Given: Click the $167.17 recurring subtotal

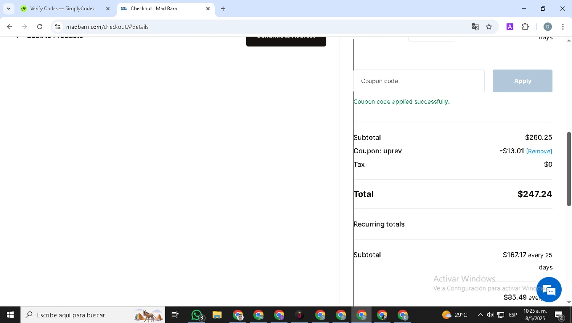Looking at the screenshot, I should (514, 255).
